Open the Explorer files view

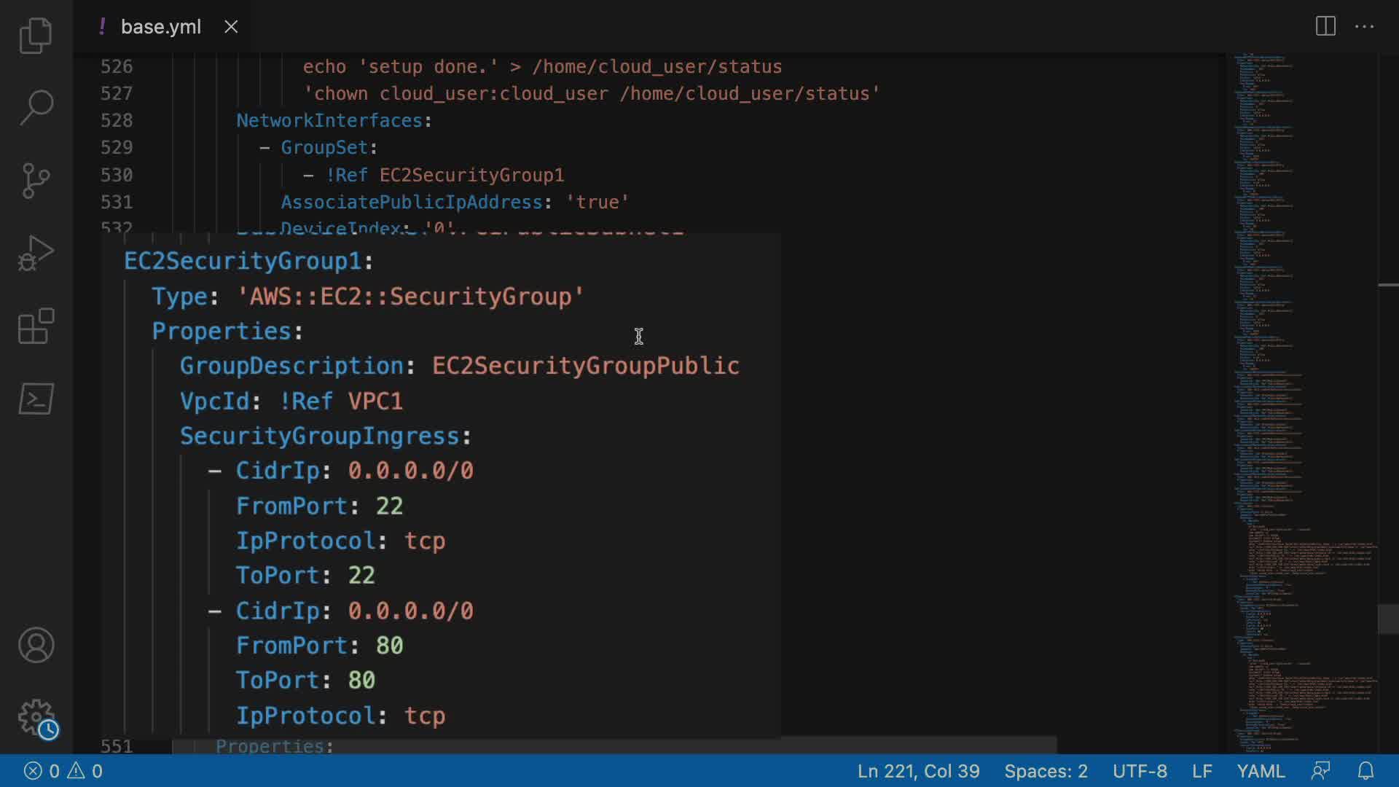[x=36, y=35]
